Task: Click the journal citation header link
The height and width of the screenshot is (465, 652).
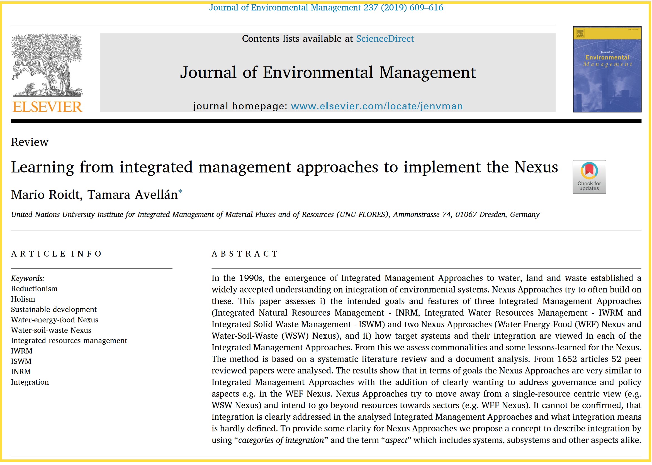Action: click(x=326, y=8)
